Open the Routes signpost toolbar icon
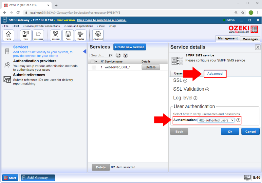Viewport: 262px width, 183px height. click(x=81, y=35)
